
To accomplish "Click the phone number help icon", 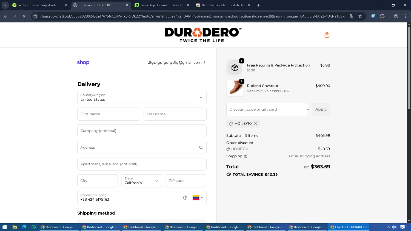I will 185,198.
